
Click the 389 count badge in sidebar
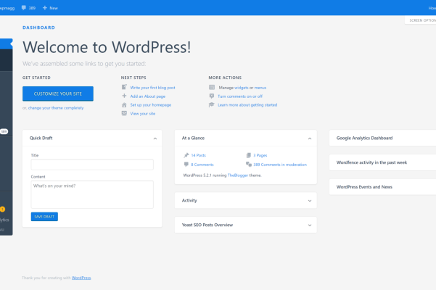tap(4, 131)
